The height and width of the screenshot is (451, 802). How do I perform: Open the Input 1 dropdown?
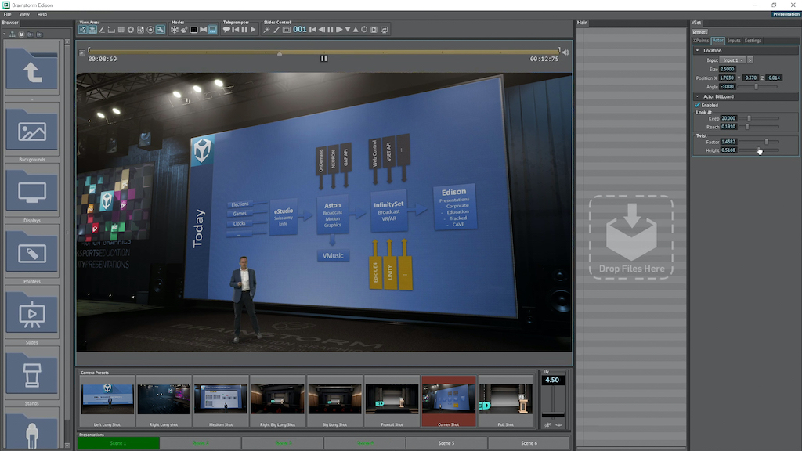tap(733, 60)
